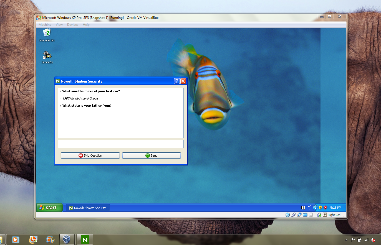Open the XP Start menu
This screenshot has height=245, width=381.
[50, 208]
